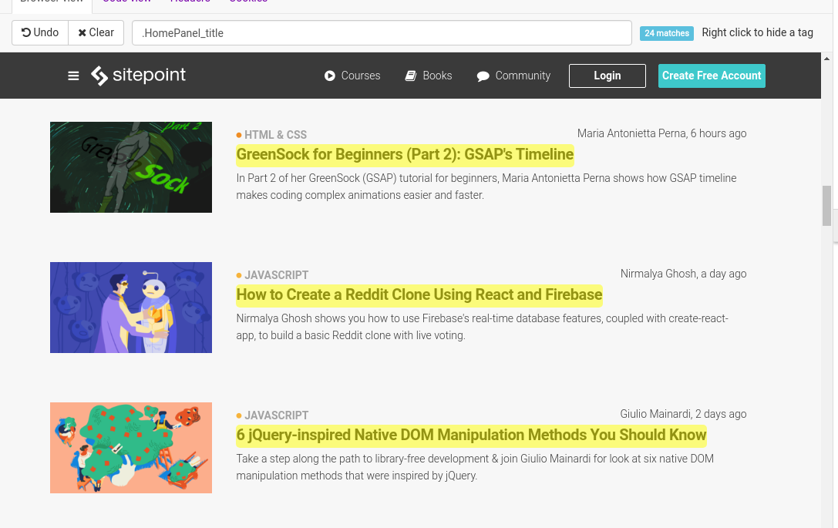Click the Undo button
Viewport: 838px width, 528px height.
pos(40,32)
